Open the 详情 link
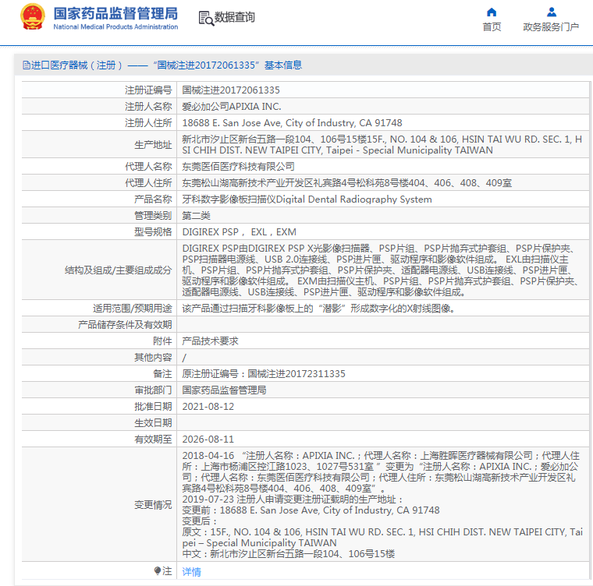593x586 pixels. (191, 572)
